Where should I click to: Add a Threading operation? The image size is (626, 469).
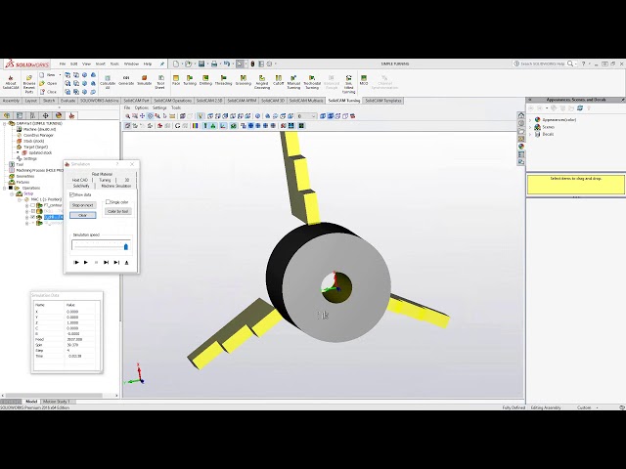(x=224, y=80)
